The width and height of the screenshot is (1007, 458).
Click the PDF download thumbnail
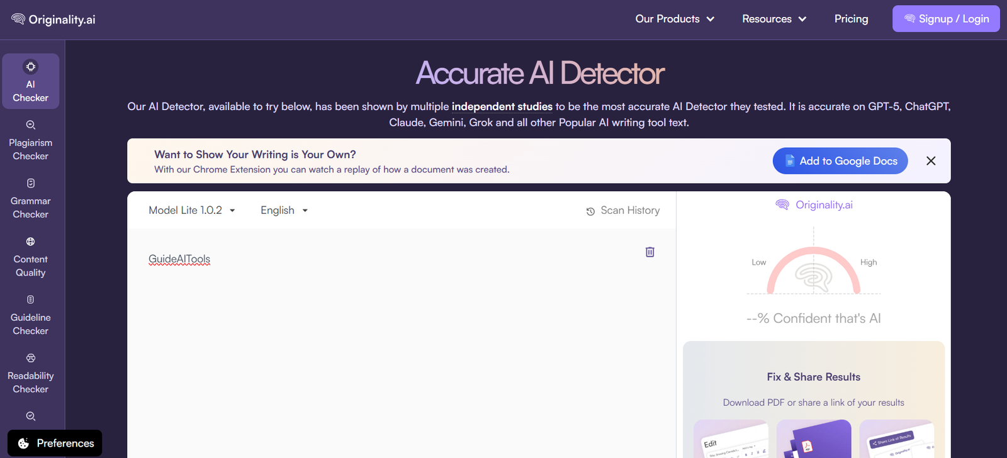814,439
